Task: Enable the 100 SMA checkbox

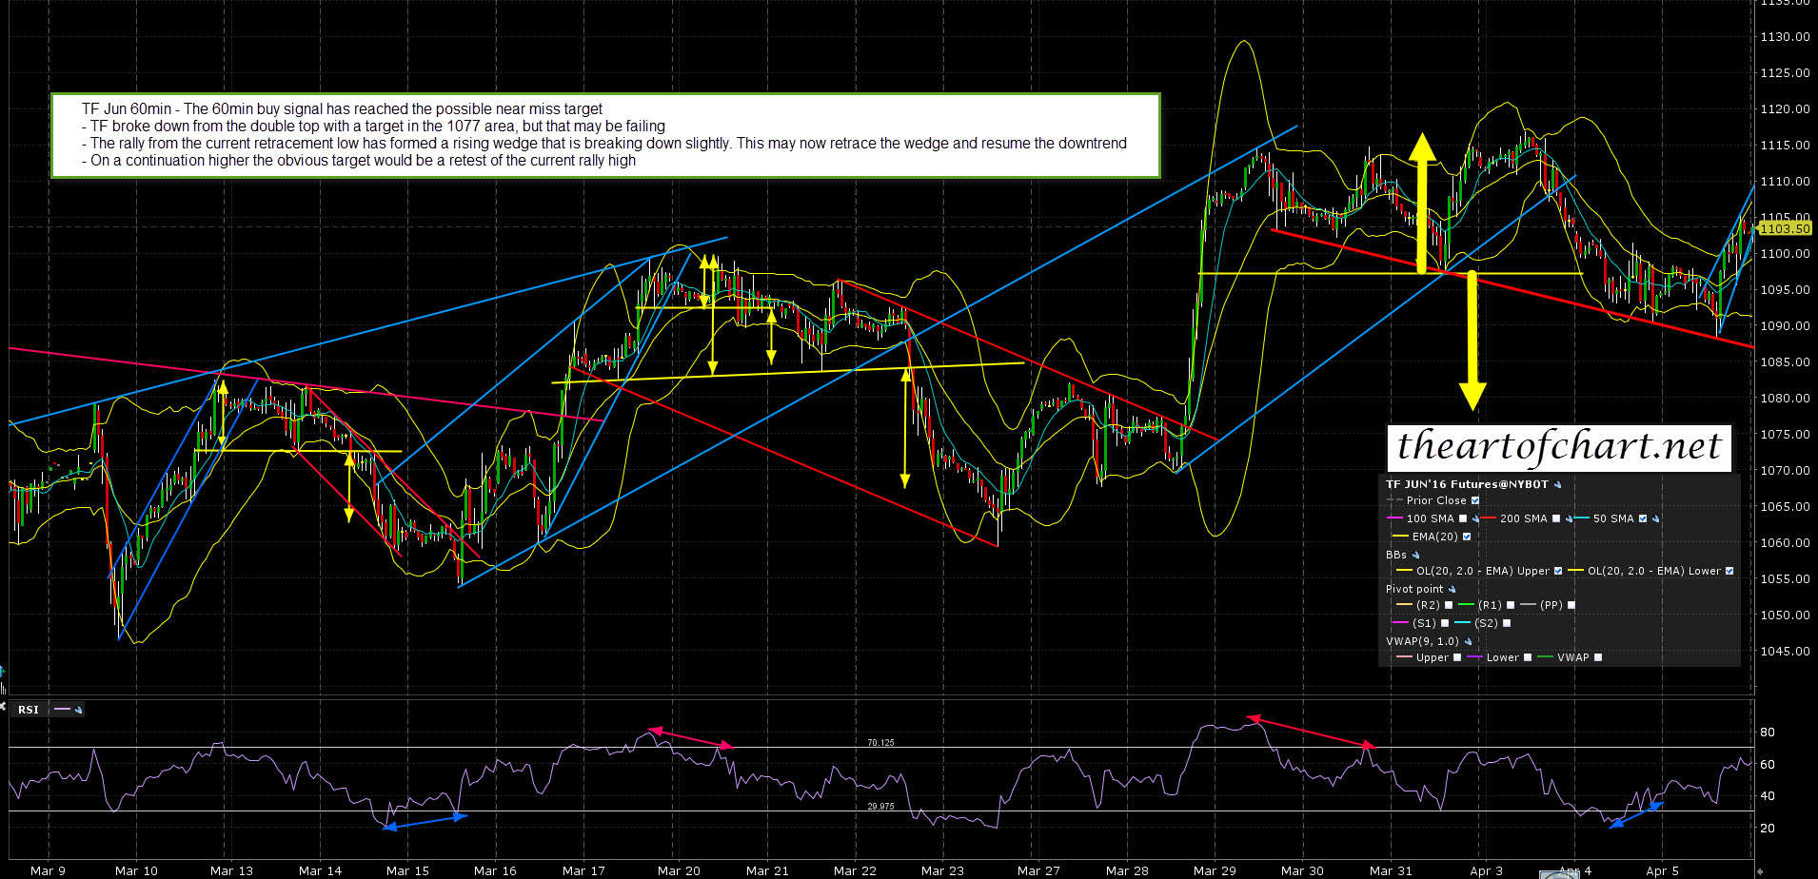Action: (x=1463, y=519)
